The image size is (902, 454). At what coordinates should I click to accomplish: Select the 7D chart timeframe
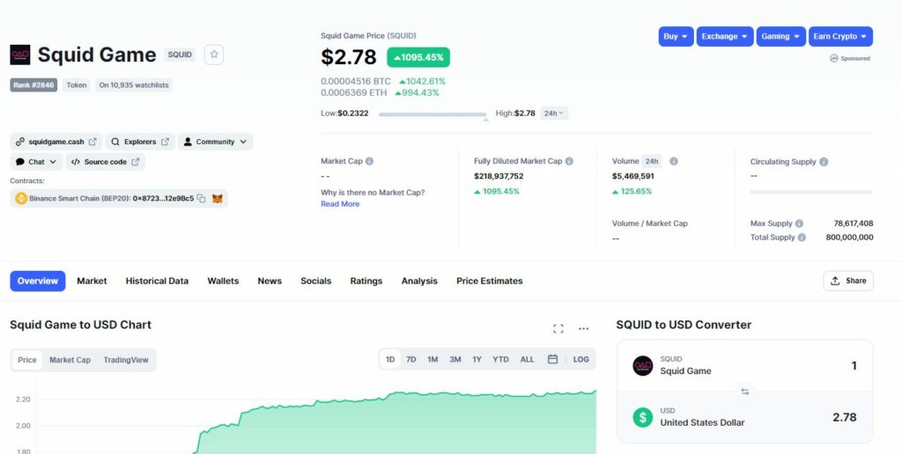coord(410,359)
